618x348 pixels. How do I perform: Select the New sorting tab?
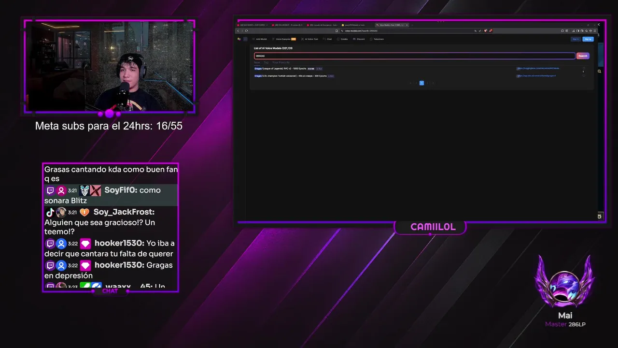[x=257, y=62]
